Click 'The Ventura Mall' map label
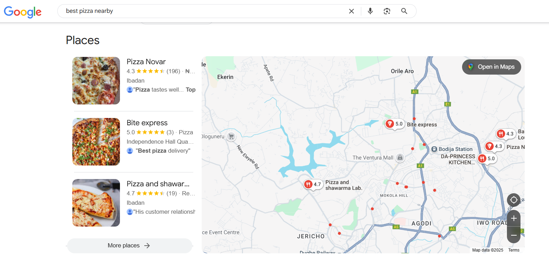549x263 pixels. coord(373,158)
